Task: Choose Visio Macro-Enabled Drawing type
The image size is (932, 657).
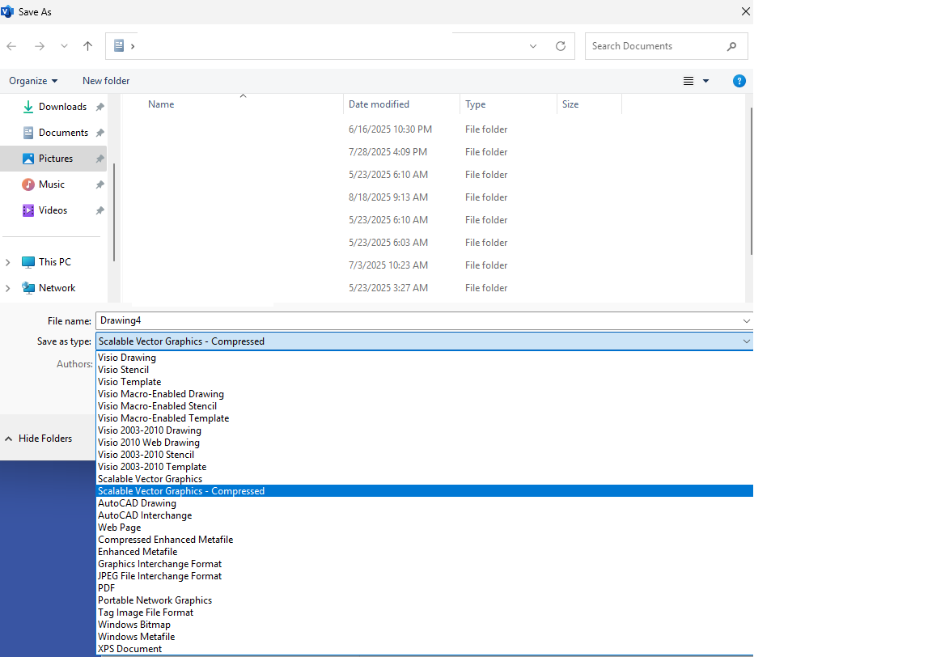Action: pyautogui.click(x=425, y=394)
